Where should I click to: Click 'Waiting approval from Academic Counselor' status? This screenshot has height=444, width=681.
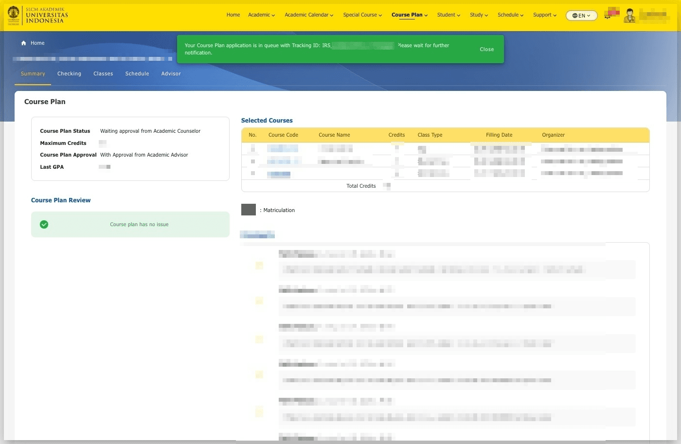click(150, 131)
